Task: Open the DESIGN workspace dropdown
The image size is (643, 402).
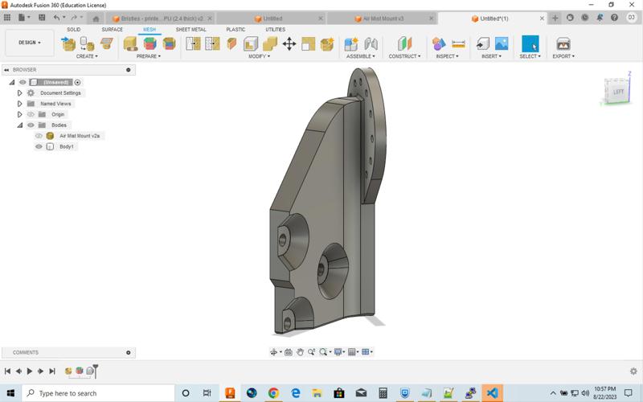Action: pos(30,43)
